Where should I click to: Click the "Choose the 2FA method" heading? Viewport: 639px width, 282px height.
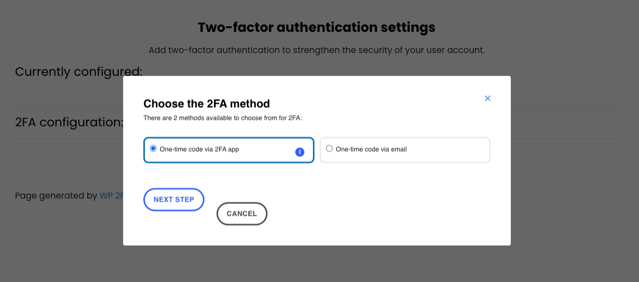point(206,104)
